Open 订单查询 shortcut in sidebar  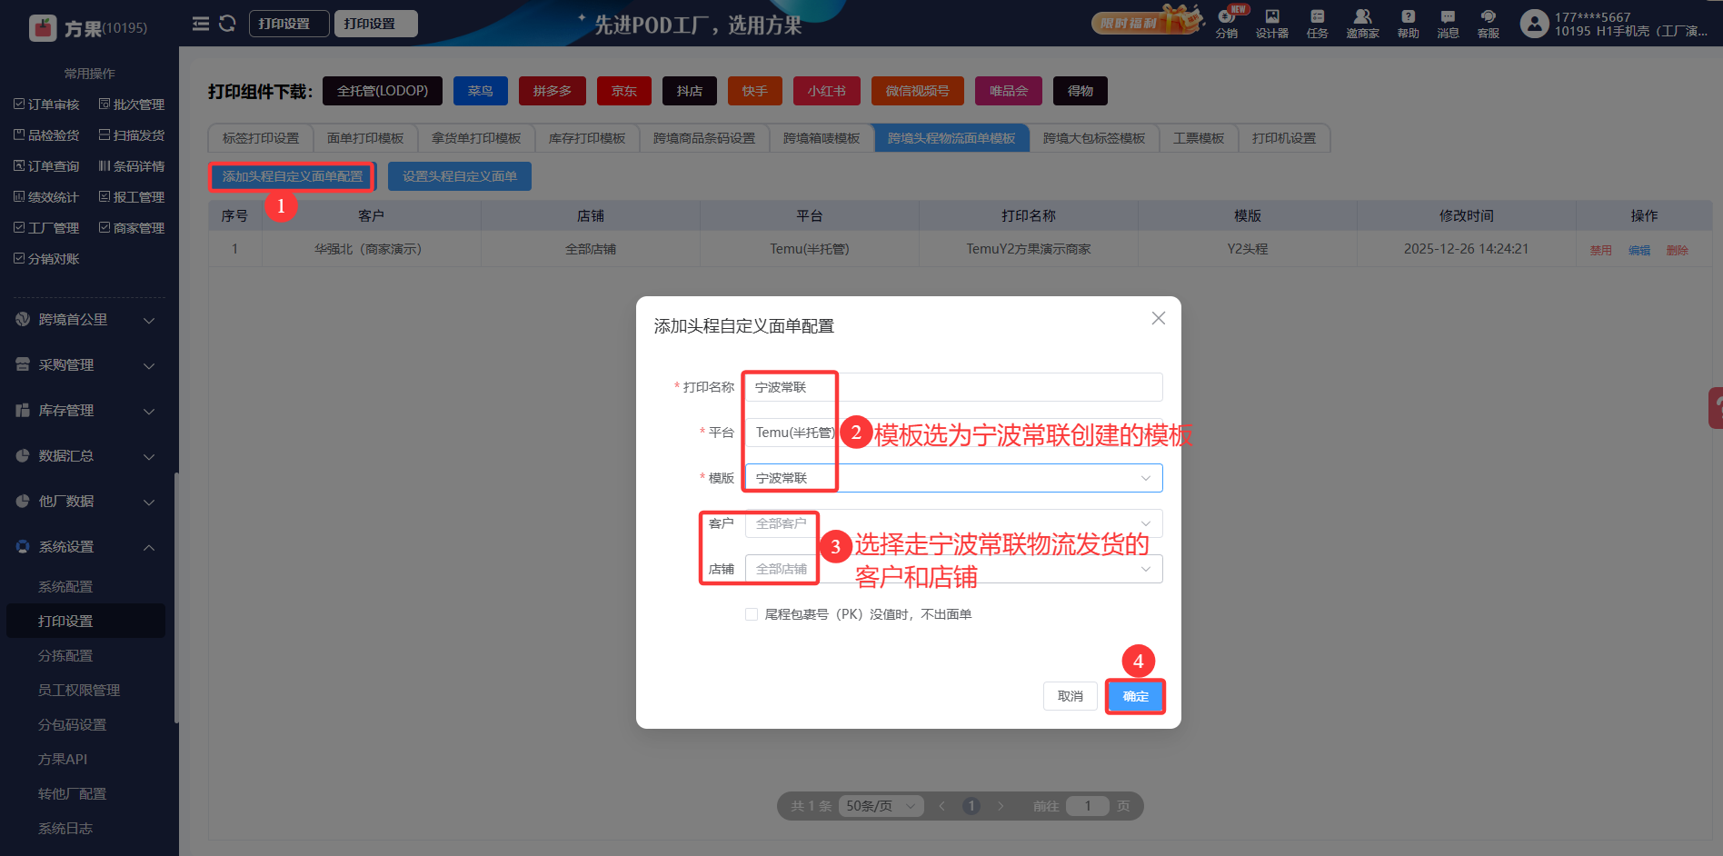pyautogui.click(x=46, y=166)
